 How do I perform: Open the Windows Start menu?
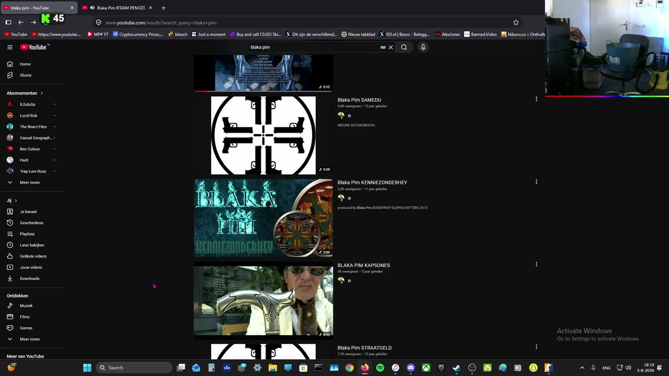coord(87,368)
